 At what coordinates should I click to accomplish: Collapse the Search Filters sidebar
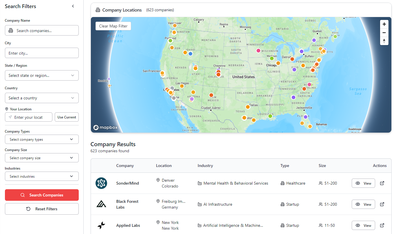coord(73,6)
